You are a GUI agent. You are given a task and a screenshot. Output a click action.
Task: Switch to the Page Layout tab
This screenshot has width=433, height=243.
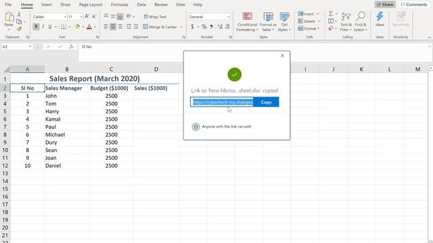91,5
